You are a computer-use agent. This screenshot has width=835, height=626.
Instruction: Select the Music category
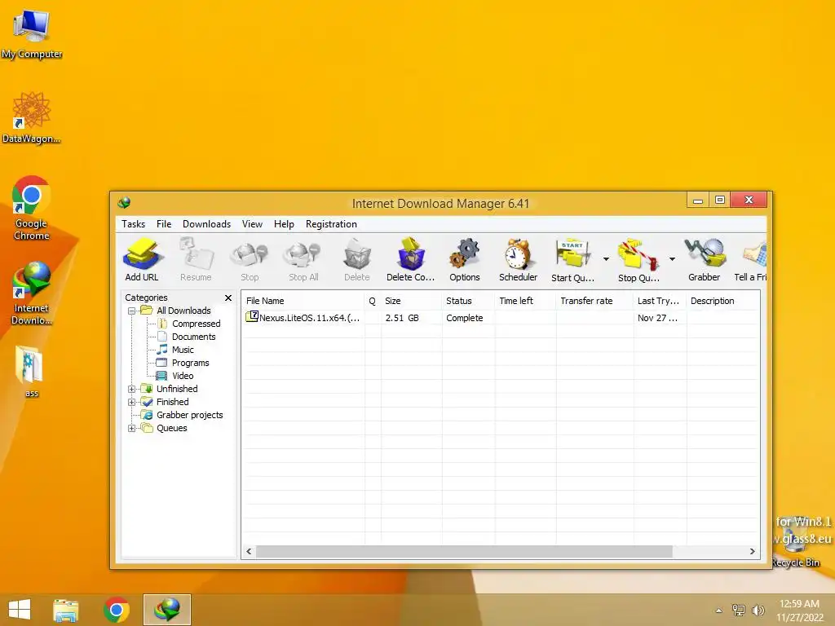(183, 350)
